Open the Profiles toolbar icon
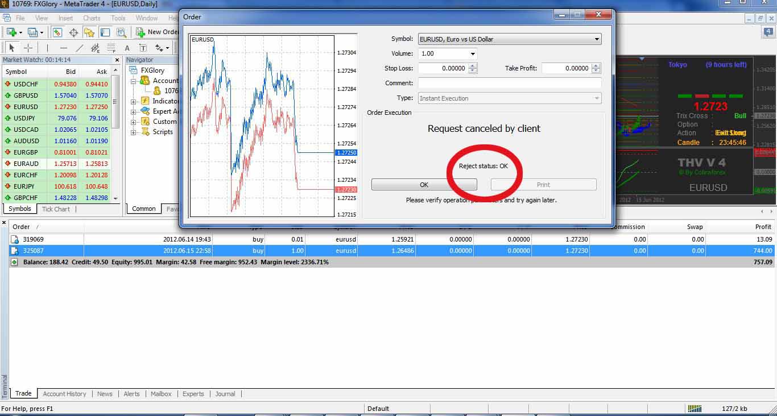 coord(32,32)
